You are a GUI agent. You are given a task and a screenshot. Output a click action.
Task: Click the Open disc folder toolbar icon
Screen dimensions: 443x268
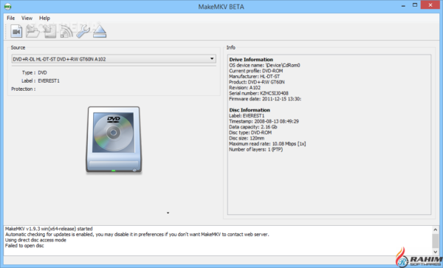click(x=32, y=31)
